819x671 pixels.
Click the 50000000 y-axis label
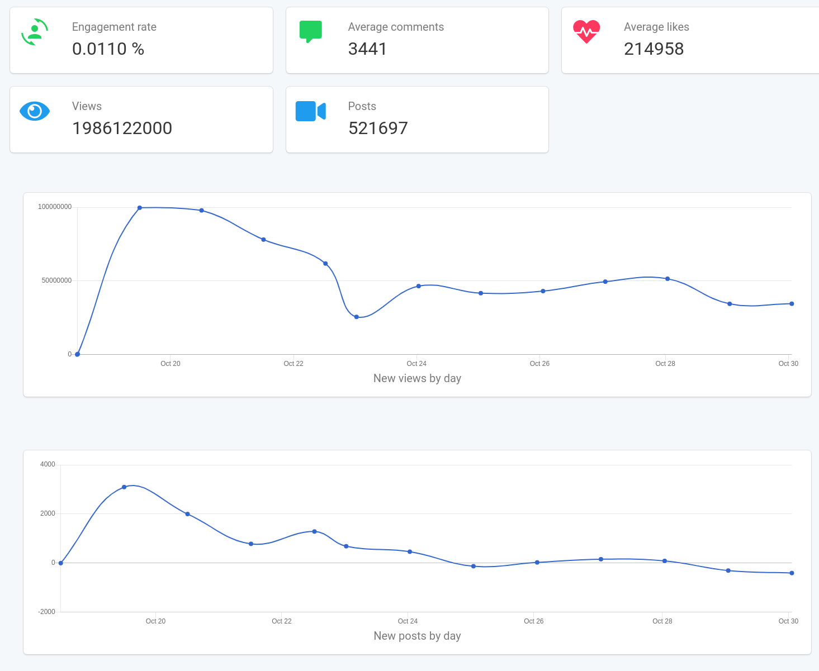click(56, 280)
